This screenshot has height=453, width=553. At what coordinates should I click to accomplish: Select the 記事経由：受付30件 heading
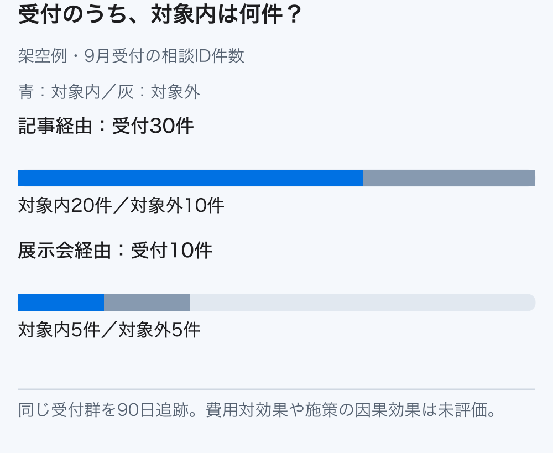tap(106, 126)
